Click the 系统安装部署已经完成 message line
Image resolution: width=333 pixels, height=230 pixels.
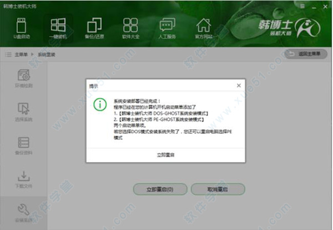coord(137,101)
